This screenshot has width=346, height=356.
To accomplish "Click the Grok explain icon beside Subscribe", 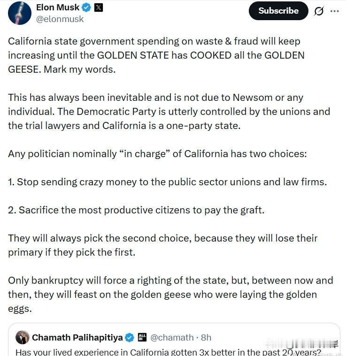I will [319, 11].
